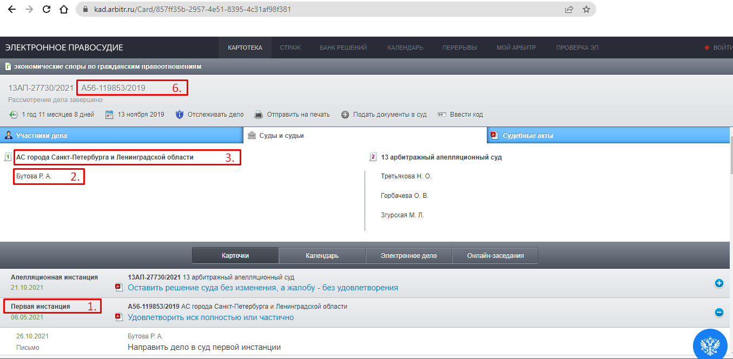
Task: Open link Оставить решение суда без изменения
Action: pyautogui.click(x=263, y=288)
